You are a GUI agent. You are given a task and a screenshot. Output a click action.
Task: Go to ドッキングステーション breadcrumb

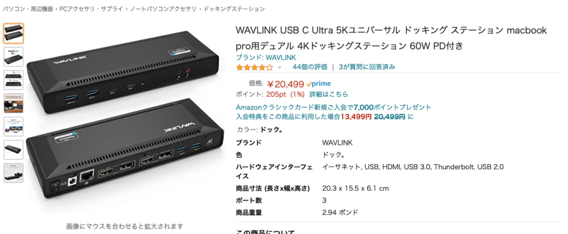pyautogui.click(x=234, y=9)
